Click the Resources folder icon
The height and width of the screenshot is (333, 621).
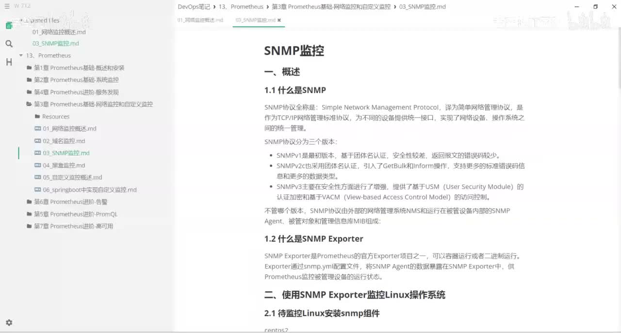(37, 117)
